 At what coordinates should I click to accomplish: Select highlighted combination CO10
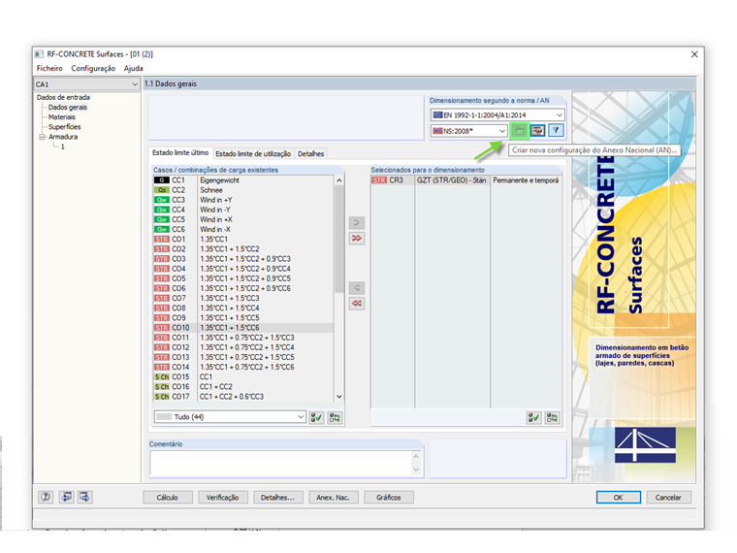(243, 328)
